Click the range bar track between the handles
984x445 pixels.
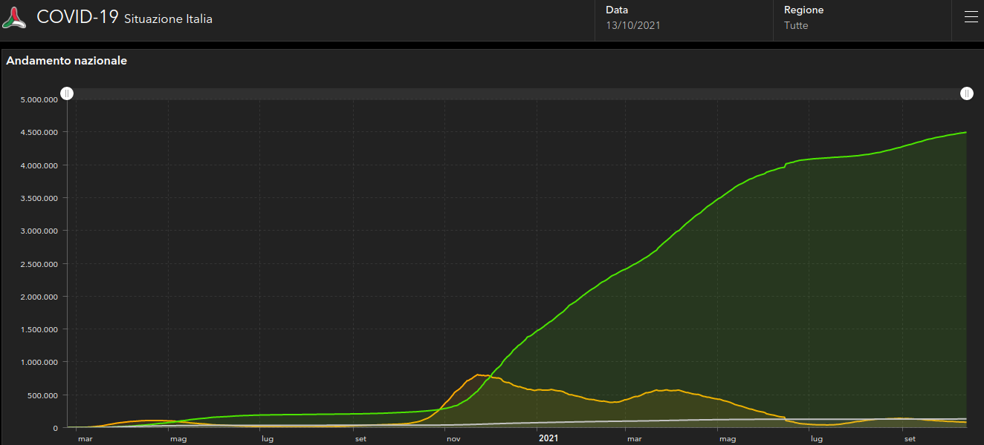pyautogui.click(x=517, y=93)
